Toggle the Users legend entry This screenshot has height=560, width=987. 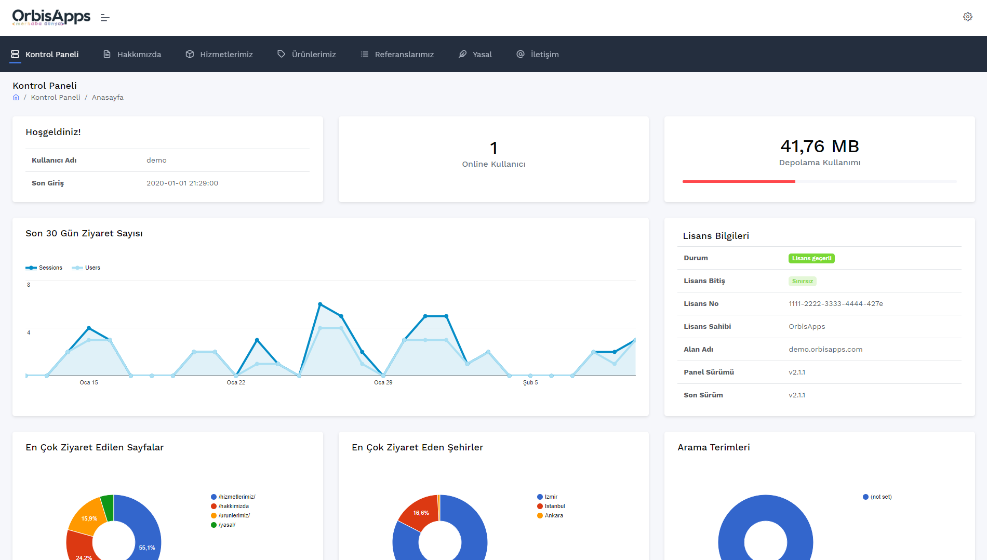(x=86, y=268)
